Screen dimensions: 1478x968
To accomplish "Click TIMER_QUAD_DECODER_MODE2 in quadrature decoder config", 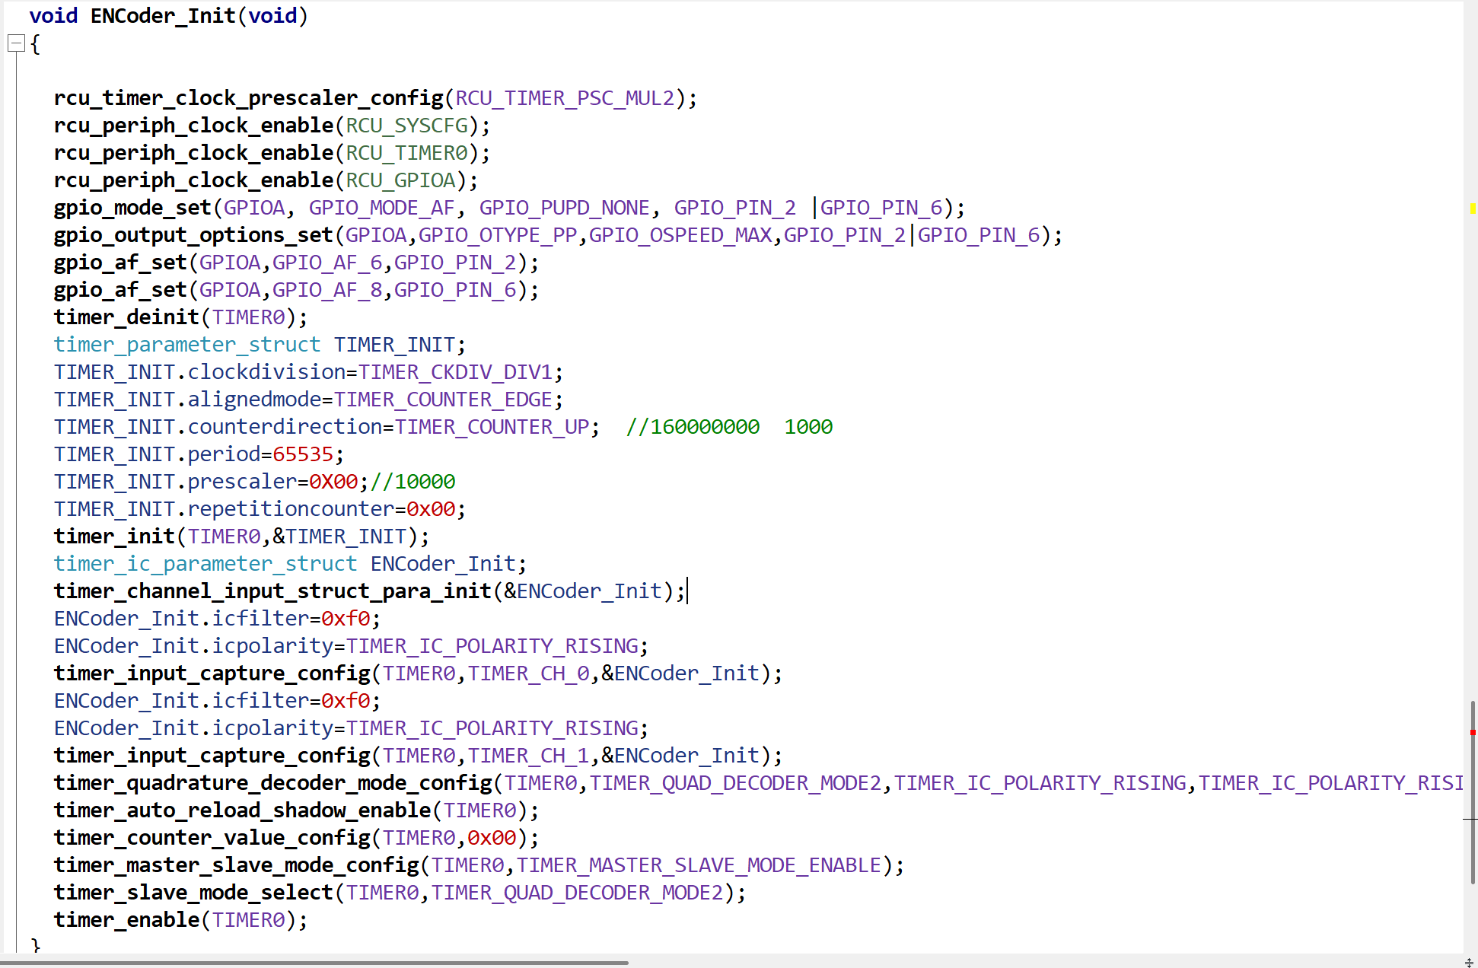I will (735, 783).
